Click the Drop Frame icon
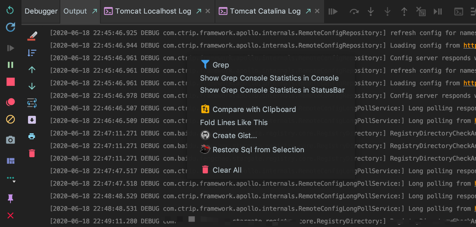Viewport: 476px width, 227px height. 421,12
